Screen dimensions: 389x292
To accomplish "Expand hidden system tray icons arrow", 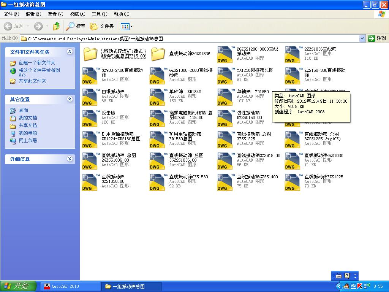I will (x=339, y=287).
